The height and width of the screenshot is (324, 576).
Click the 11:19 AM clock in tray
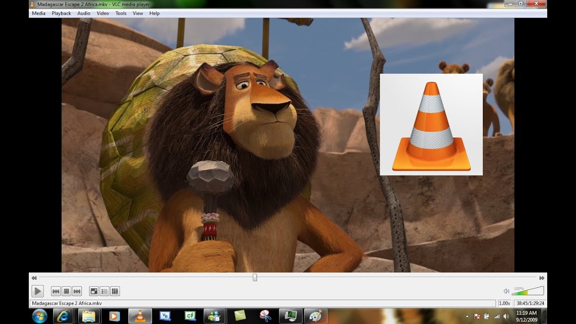[x=526, y=313]
